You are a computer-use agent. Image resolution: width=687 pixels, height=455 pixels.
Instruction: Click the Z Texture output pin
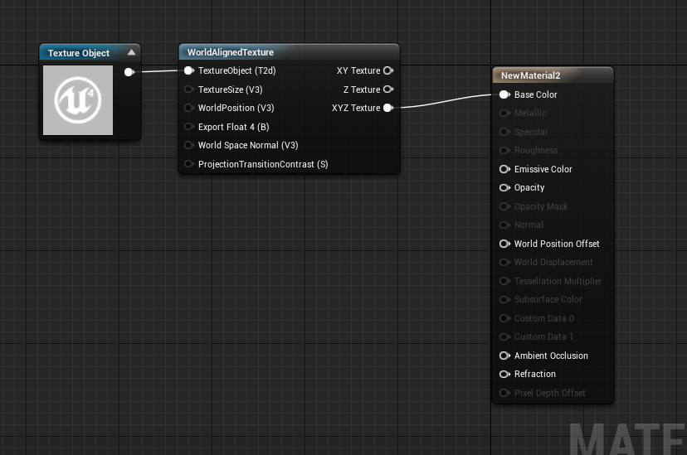388,90
